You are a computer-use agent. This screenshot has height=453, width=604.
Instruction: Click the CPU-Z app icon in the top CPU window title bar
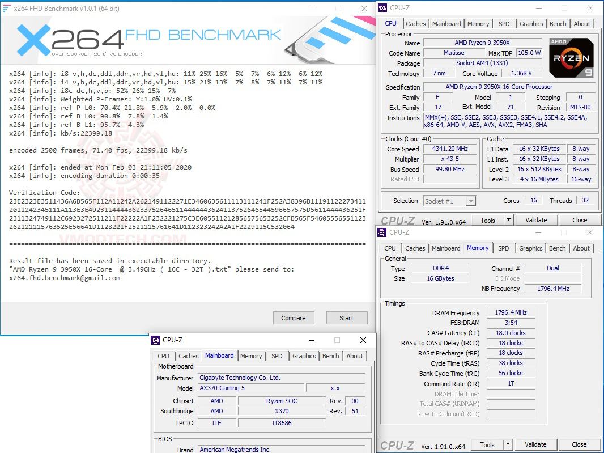coord(382,8)
